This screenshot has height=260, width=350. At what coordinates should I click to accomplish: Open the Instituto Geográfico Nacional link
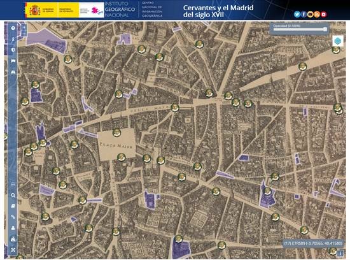click(120, 10)
